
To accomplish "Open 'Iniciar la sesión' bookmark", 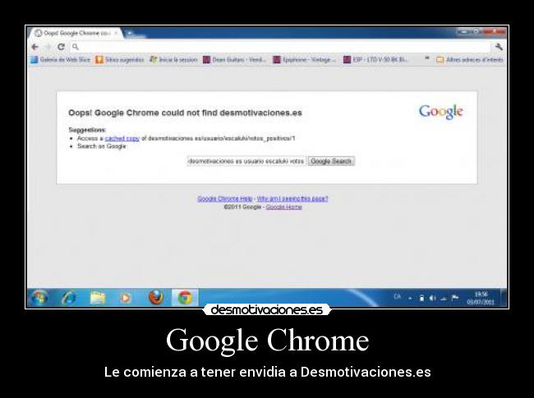I will click(x=173, y=60).
